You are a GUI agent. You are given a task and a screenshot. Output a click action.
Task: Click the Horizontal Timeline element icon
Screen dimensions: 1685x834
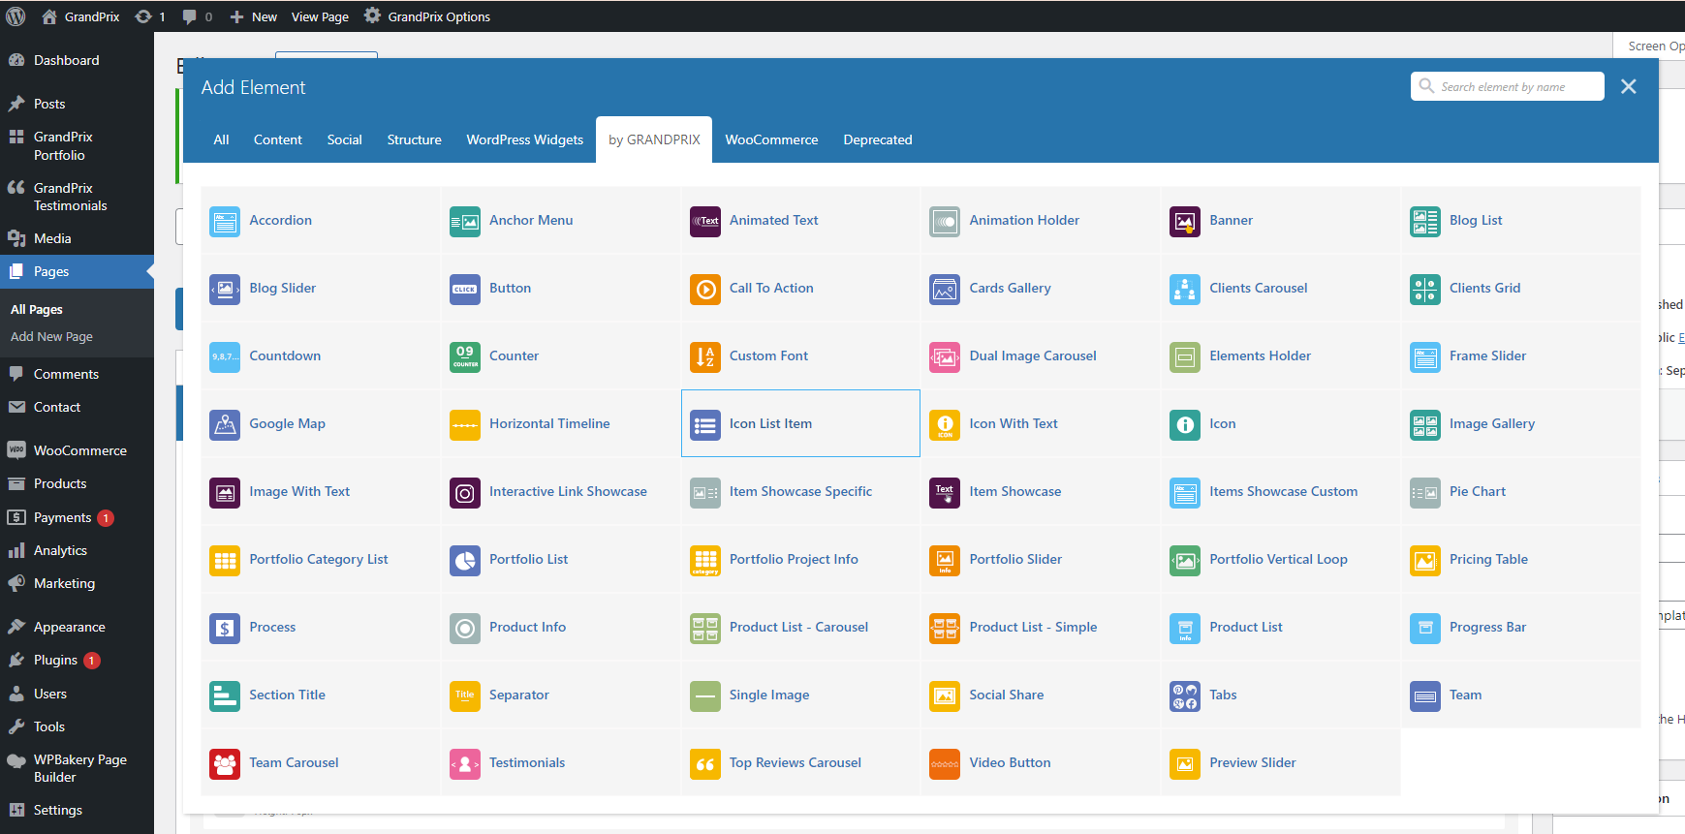(x=465, y=425)
